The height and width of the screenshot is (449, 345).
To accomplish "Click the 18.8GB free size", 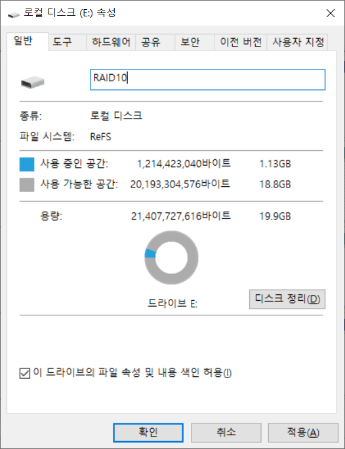I will pyautogui.click(x=275, y=184).
